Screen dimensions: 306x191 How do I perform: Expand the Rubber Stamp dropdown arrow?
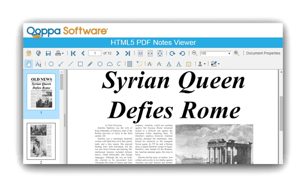coord(205,64)
